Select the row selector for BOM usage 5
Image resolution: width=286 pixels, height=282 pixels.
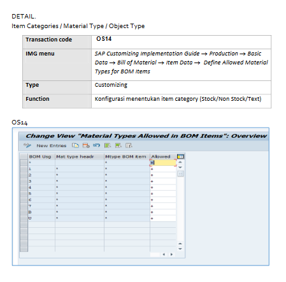click(24, 193)
